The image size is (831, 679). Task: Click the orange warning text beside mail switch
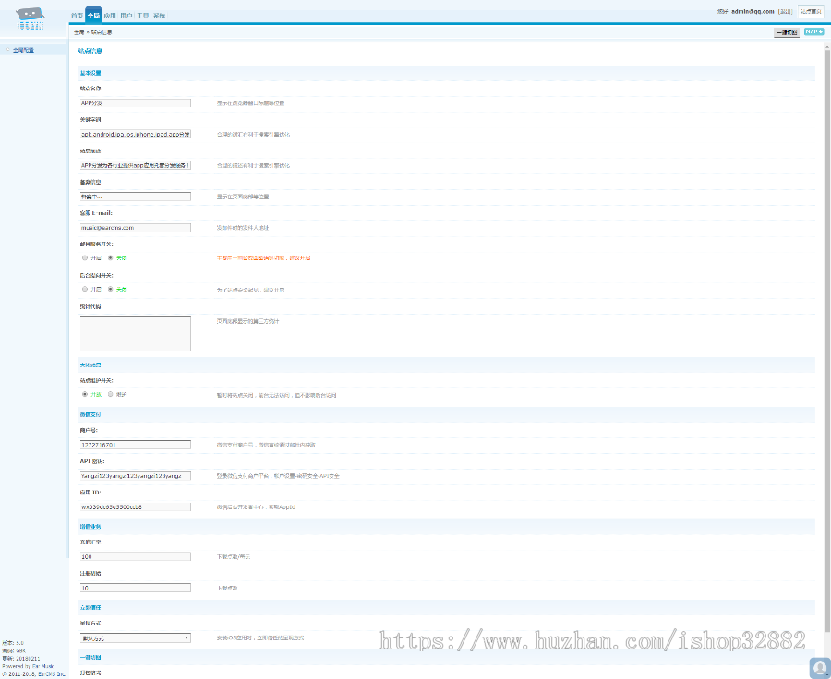263,258
